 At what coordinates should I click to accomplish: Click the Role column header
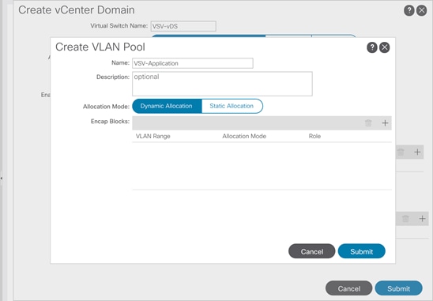click(314, 136)
